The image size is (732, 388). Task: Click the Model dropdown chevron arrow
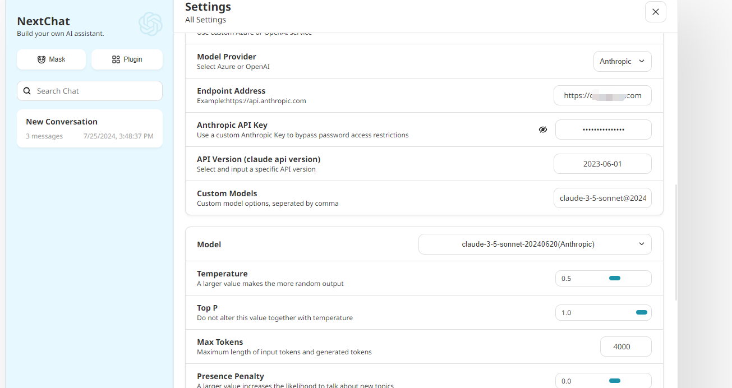pos(642,244)
